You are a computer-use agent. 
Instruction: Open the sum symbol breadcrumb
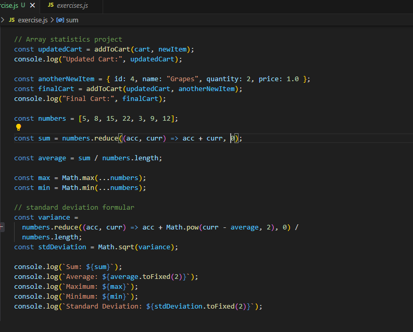[72, 20]
